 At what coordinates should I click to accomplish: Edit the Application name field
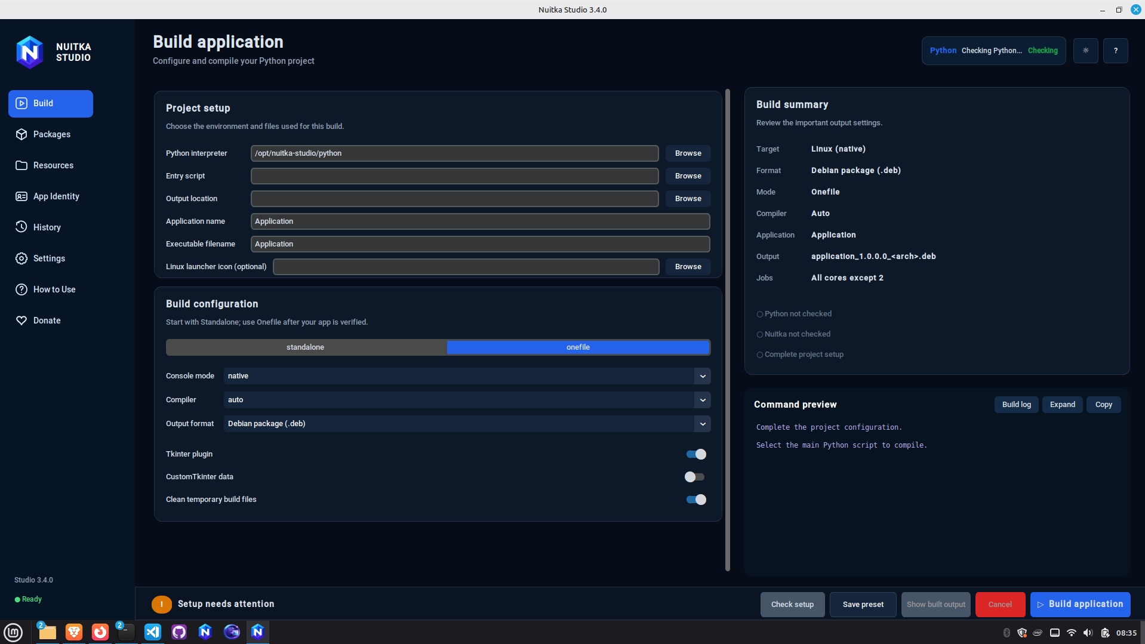point(480,221)
